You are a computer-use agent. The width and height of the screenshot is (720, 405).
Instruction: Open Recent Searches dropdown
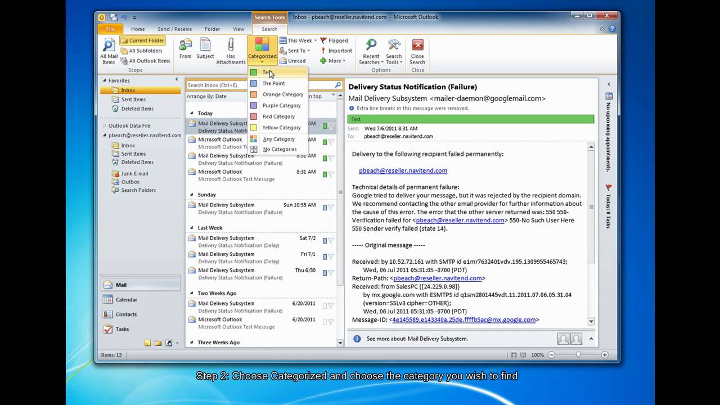(x=371, y=51)
